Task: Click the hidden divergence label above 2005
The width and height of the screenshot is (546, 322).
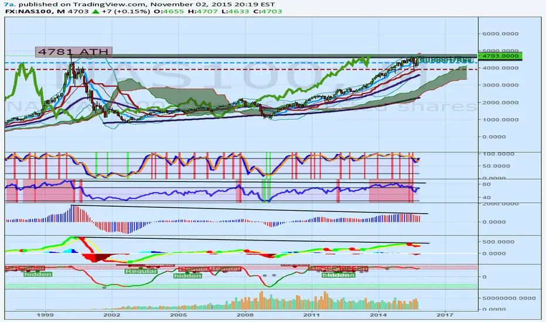Action: click(x=187, y=276)
